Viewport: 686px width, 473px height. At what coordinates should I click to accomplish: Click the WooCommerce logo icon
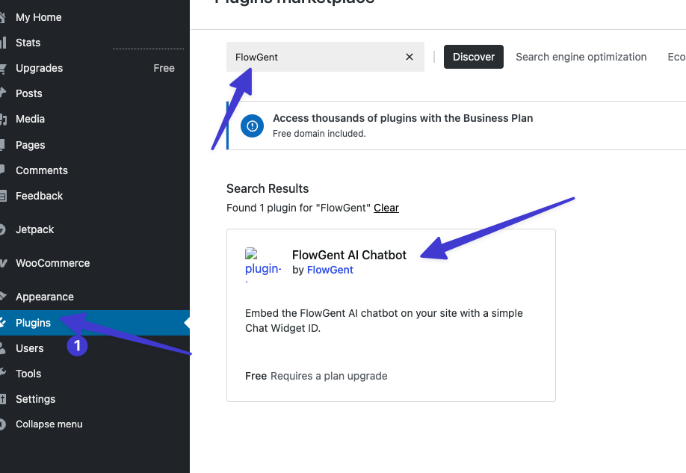3,263
